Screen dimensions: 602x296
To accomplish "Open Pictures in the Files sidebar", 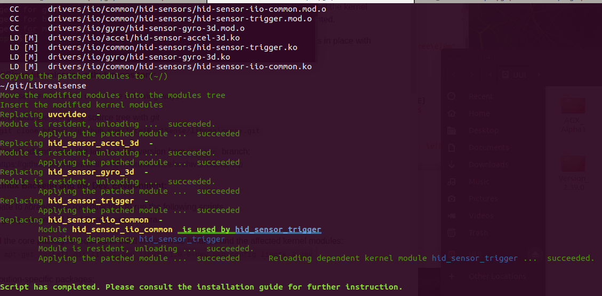I will click(483, 199).
